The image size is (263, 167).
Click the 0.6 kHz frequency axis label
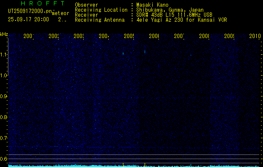point(3,159)
